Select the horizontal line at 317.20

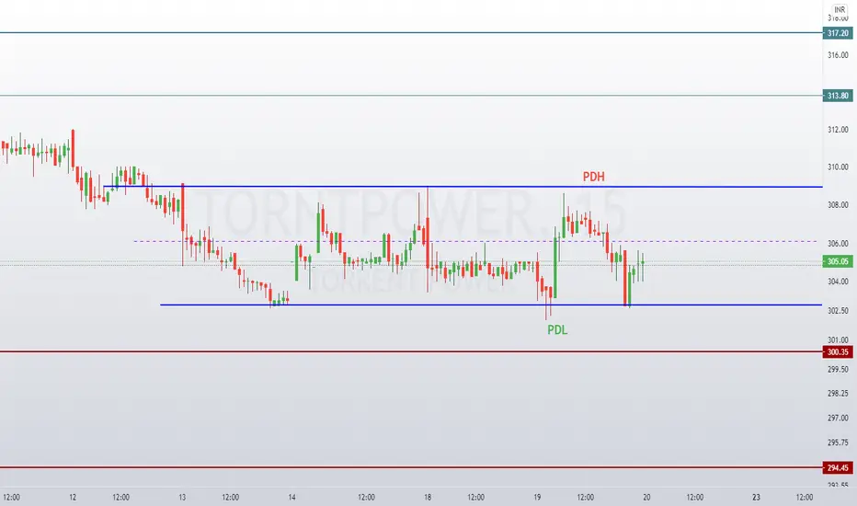(x=411, y=33)
